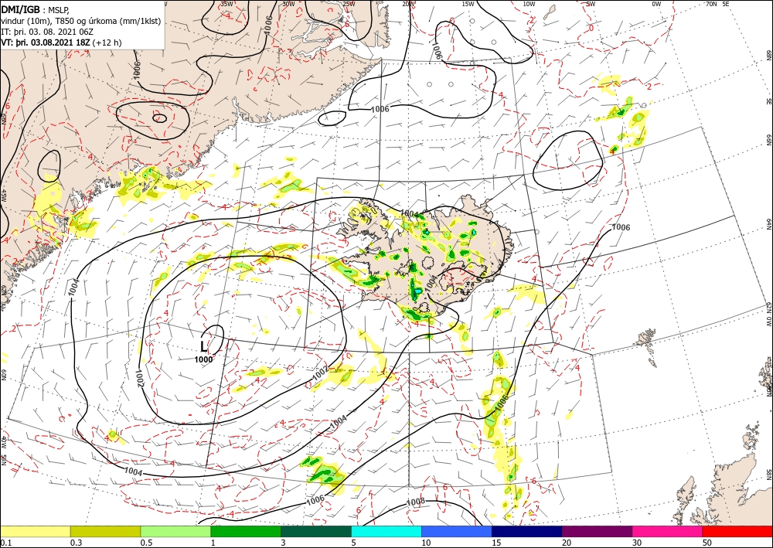Viewport: 773px width, 548px height.
Task: Click the '1000' pressure value below the L
Action: [x=203, y=359]
